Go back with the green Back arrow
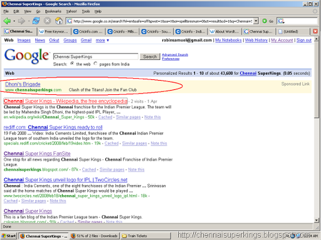Image resolution: width=321 pixels, height=240 pixels. click(x=7, y=21)
